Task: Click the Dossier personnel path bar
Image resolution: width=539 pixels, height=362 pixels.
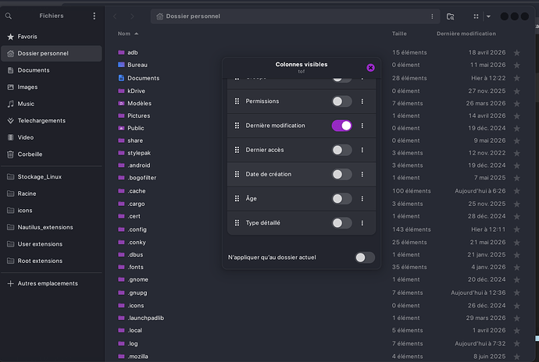Action: click(x=295, y=16)
